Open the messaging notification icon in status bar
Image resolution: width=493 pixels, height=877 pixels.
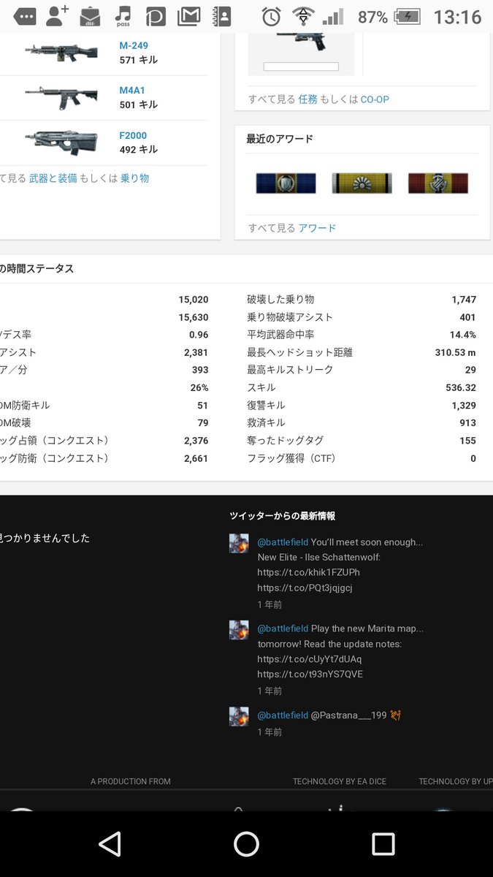tap(24, 16)
